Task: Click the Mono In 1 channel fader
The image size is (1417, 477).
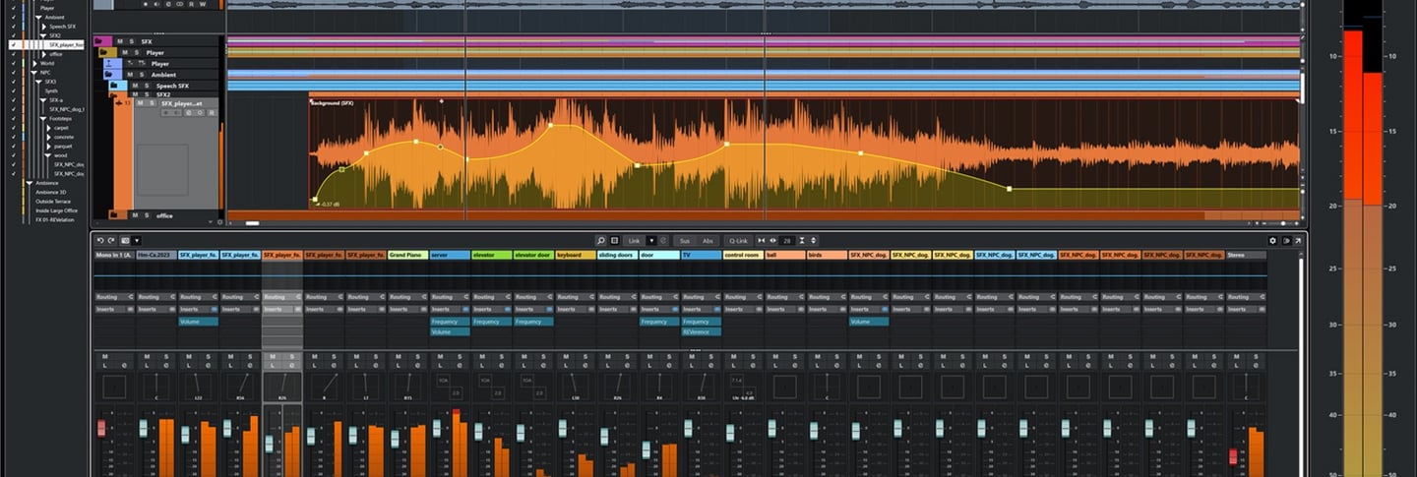Action: (100, 428)
